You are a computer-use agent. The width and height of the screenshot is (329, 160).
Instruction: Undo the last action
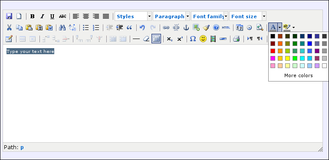point(142,27)
